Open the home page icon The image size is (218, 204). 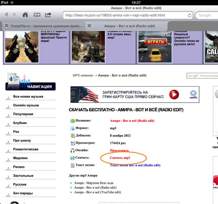(x=25, y=15)
